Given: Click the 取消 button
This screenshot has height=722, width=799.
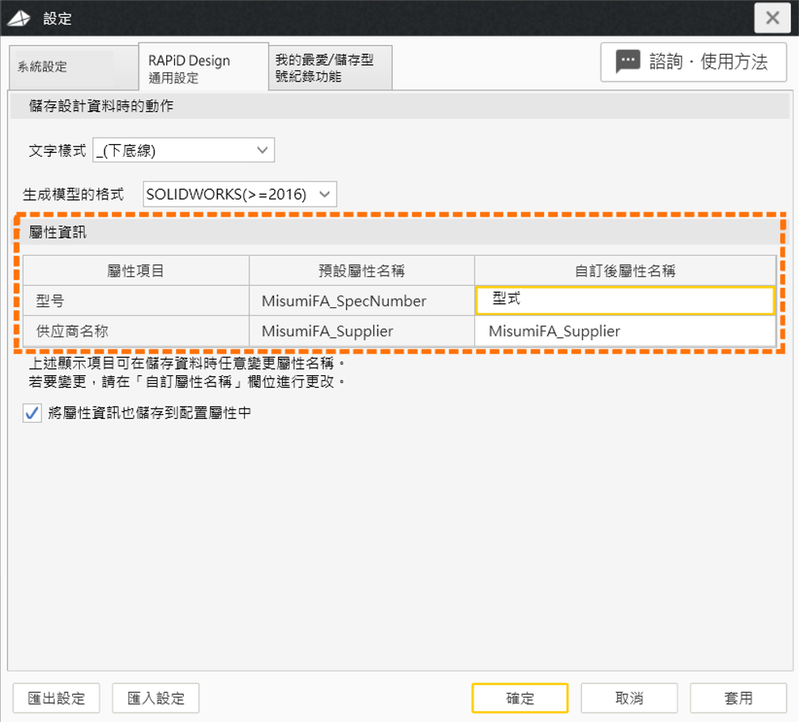Looking at the screenshot, I should pos(629,698).
